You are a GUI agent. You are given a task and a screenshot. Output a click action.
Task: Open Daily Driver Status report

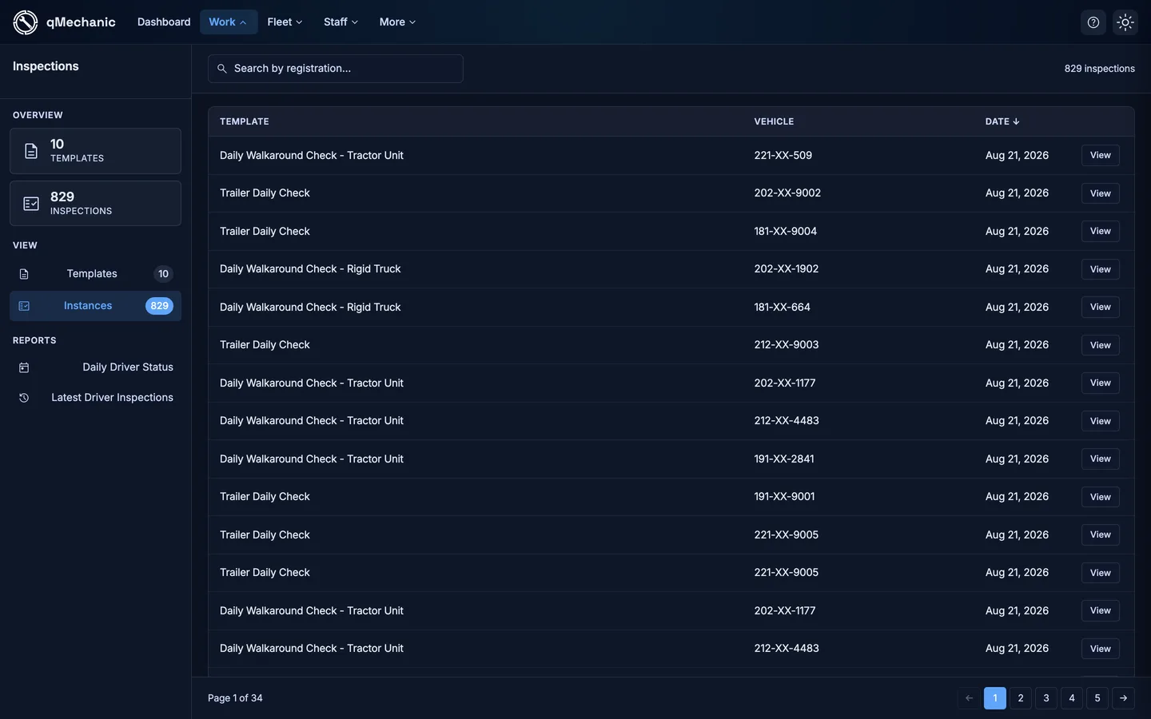(x=95, y=367)
